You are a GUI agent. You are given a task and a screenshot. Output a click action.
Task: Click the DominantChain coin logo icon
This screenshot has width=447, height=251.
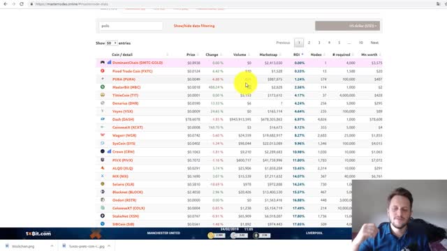[x=103, y=62]
